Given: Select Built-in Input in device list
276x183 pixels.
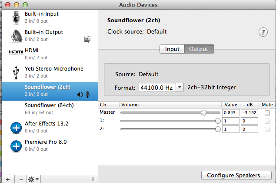Looking at the screenshot, I should (50, 17).
